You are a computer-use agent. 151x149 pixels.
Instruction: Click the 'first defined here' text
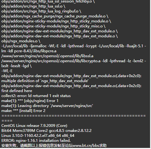[x=17, y=91]
